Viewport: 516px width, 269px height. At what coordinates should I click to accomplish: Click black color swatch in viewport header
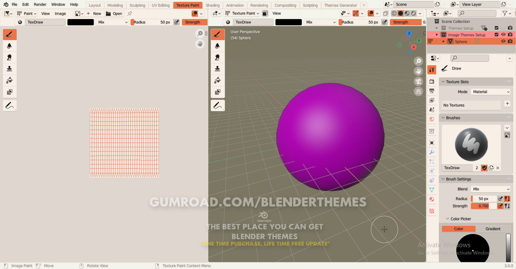(x=288, y=22)
